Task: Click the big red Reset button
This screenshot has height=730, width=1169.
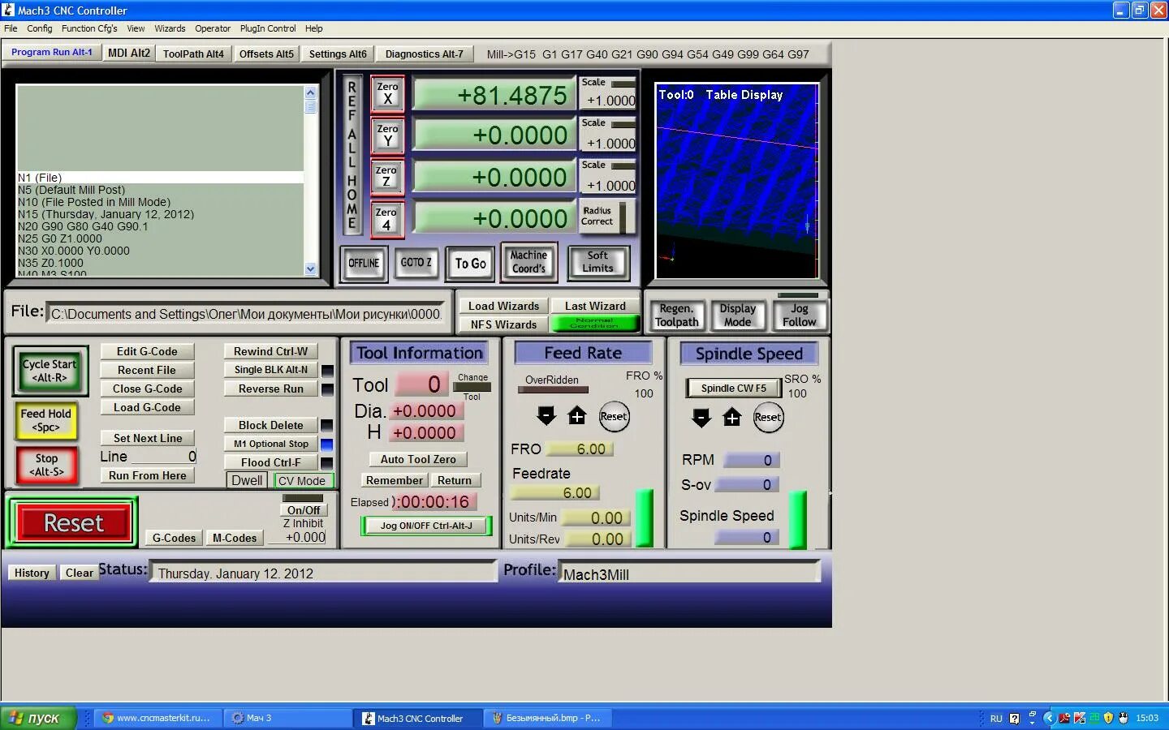Action: [73, 523]
